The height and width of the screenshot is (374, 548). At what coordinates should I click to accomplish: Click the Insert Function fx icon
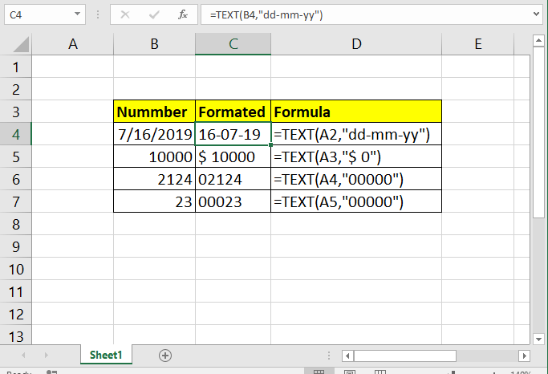click(x=182, y=14)
